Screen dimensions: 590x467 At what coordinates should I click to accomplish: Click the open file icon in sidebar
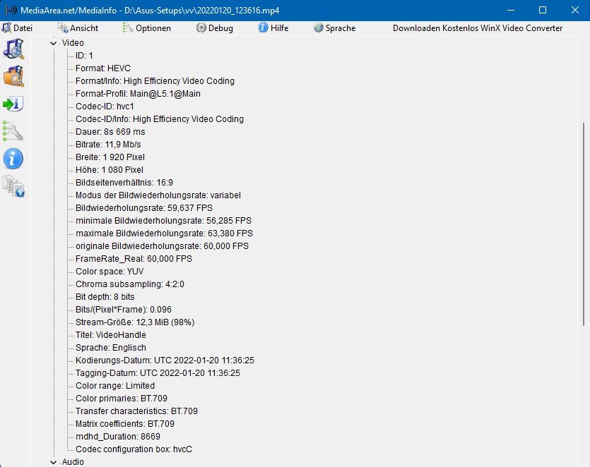click(14, 49)
